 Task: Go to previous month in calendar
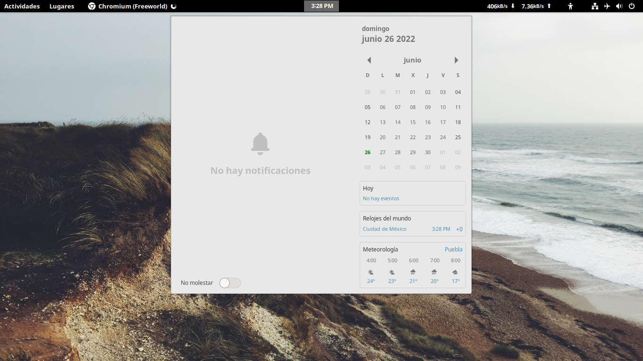click(x=369, y=60)
